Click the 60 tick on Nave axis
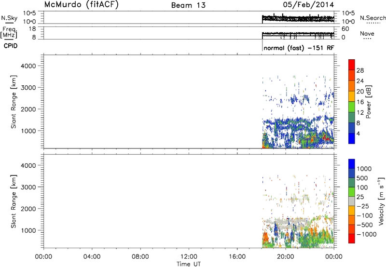 point(345,29)
